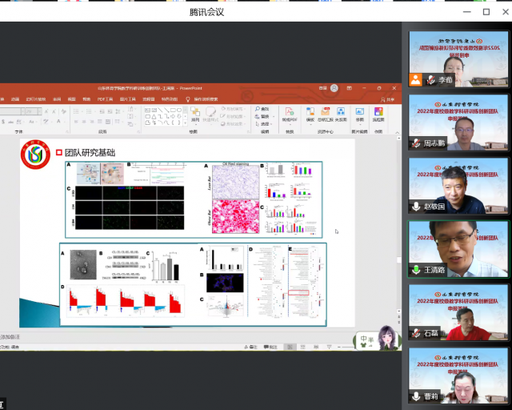The height and width of the screenshot is (410, 512).
Task: Open the 选择 select dropdown in ribbon
Action: coord(264,123)
